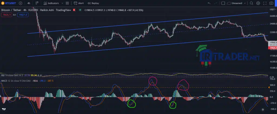Click the red flag marker beside TradingView
The height and width of the screenshot is (114, 277).
click(74, 10)
